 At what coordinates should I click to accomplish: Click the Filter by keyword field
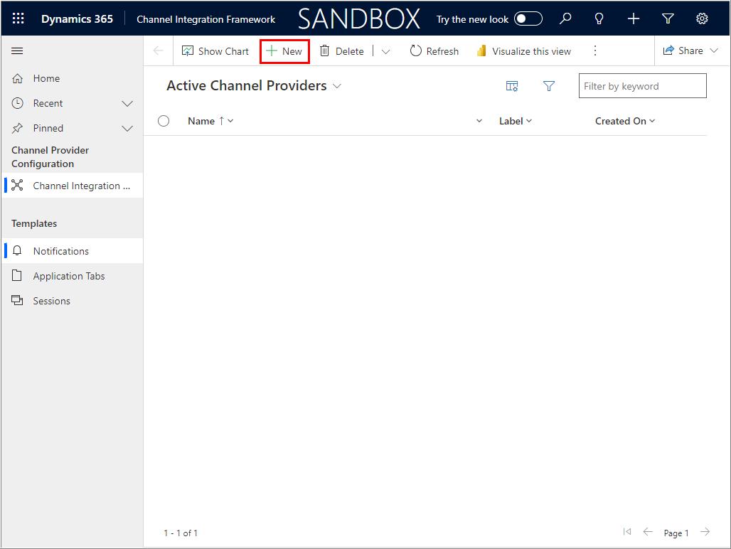(x=641, y=85)
